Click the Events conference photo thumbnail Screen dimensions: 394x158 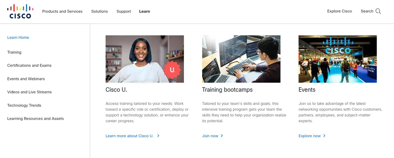click(x=337, y=59)
